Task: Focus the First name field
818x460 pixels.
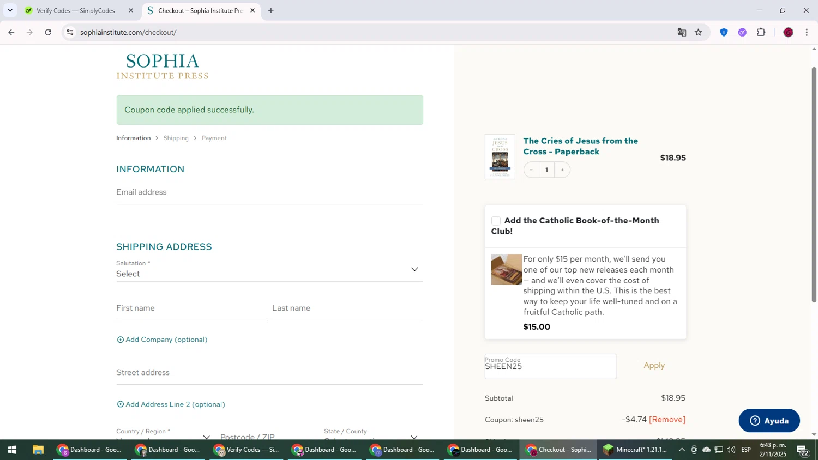Action: (191, 308)
